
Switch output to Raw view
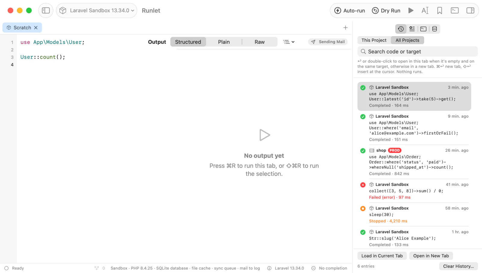point(260,42)
